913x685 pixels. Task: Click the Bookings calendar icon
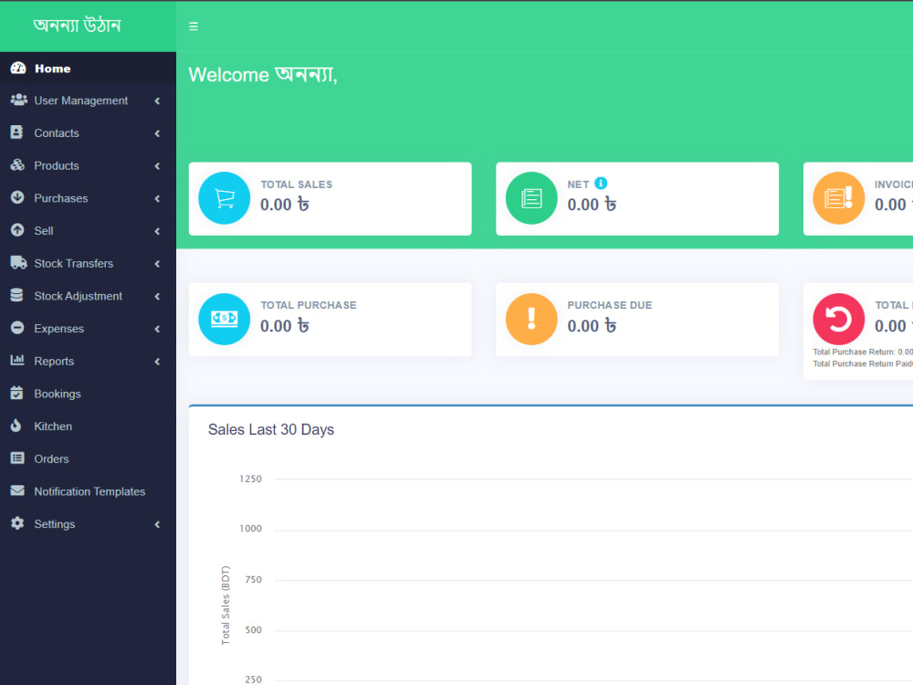tap(16, 393)
